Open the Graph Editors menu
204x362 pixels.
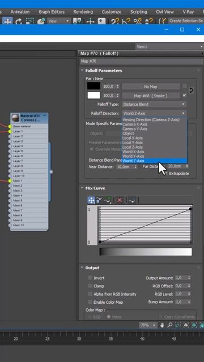pyautogui.click(x=52, y=12)
